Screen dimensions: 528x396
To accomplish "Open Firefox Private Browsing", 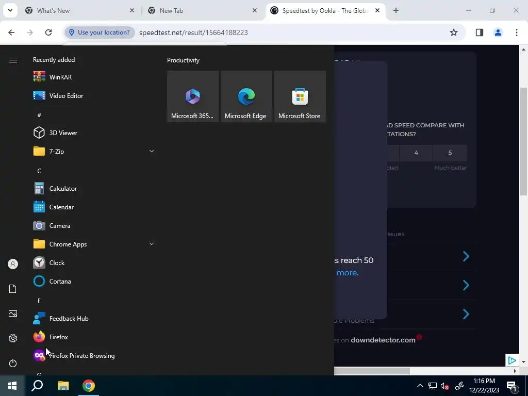I will click(x=94, y=356).
